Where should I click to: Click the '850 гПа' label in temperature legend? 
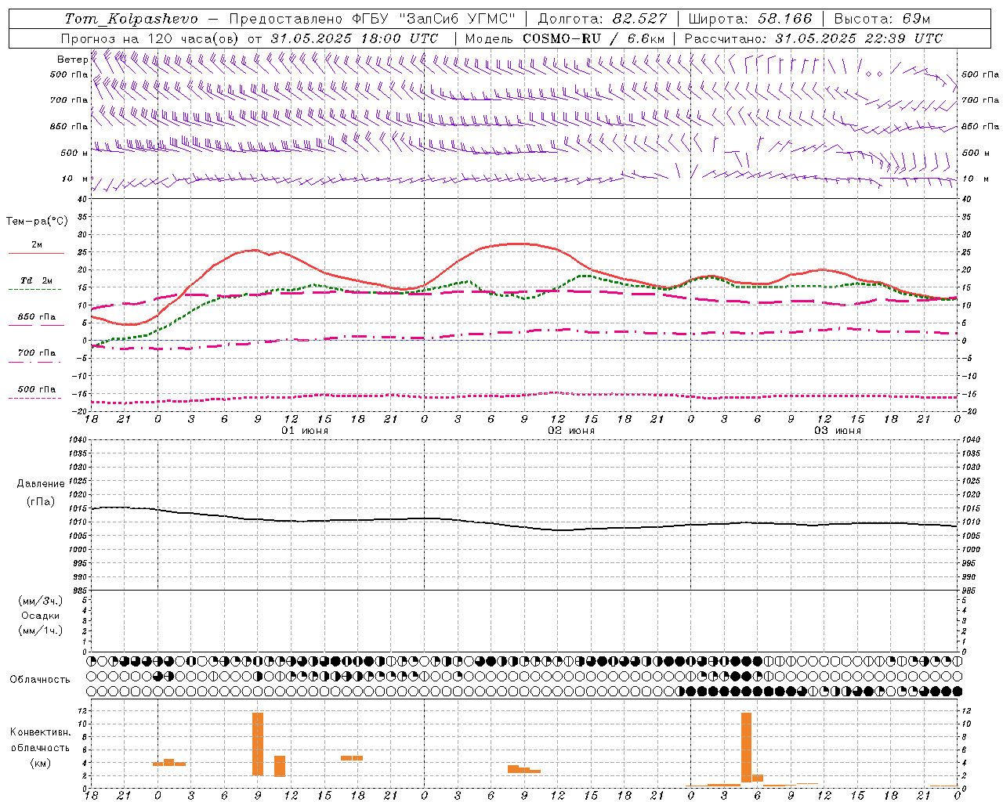[37, 317]
